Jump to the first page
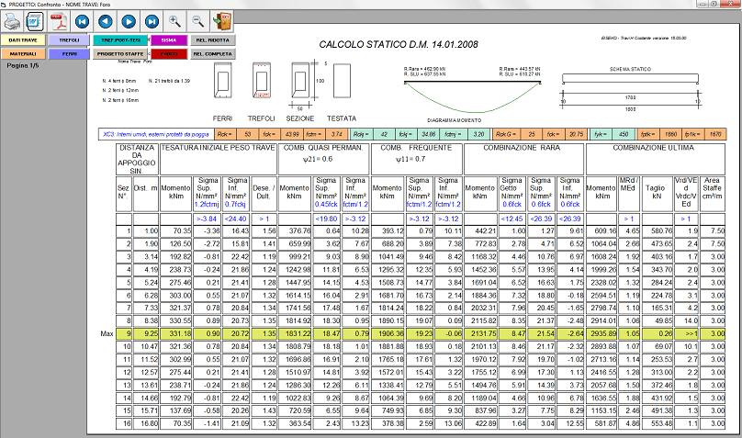742x438 pixels. pyautogui.click(x=82, y=21)
